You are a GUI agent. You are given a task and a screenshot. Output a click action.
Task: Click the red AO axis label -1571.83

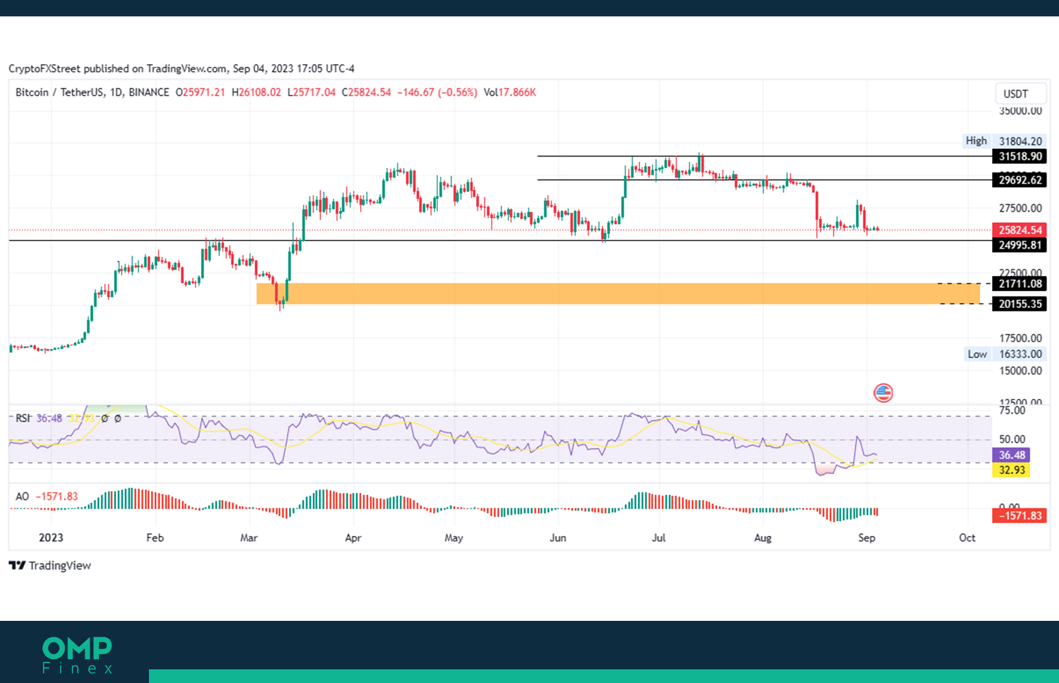[1019, 516]
